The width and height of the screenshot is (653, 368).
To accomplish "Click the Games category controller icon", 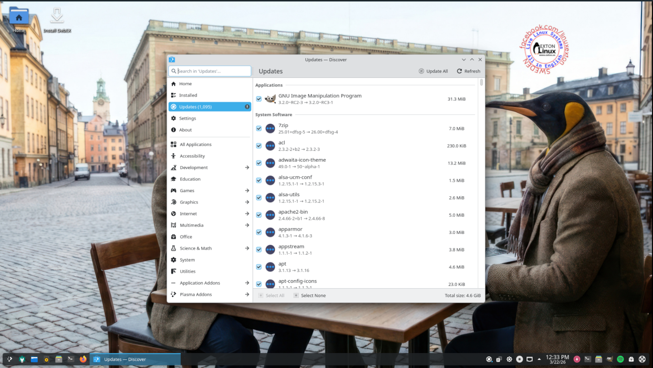I will [x=173, y=191].
